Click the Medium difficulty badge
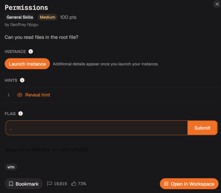Image resolution: width=221 pixels, height=193 pixels. 47,17
